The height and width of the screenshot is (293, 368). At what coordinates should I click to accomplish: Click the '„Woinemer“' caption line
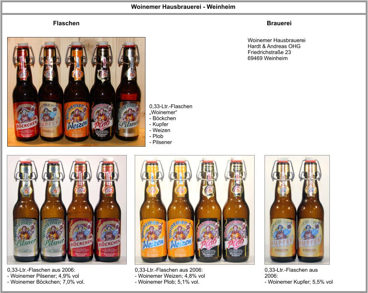163,112
